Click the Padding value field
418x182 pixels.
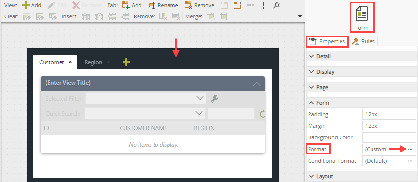389,114
